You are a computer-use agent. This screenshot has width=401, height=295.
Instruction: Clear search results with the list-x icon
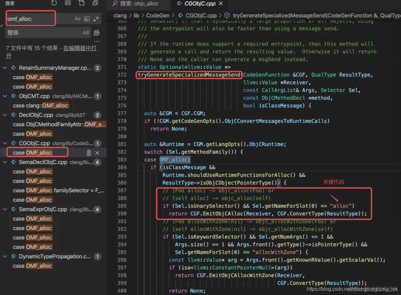tap(67, 3)
